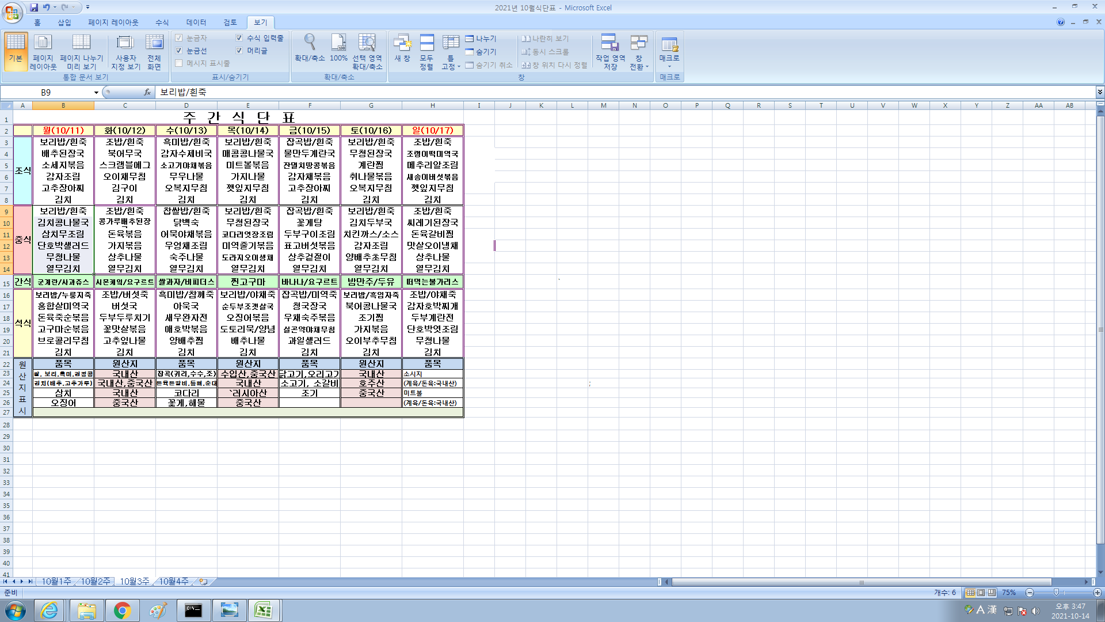
Task: Click the Page Break Preview icon
Action: [81, 43]
